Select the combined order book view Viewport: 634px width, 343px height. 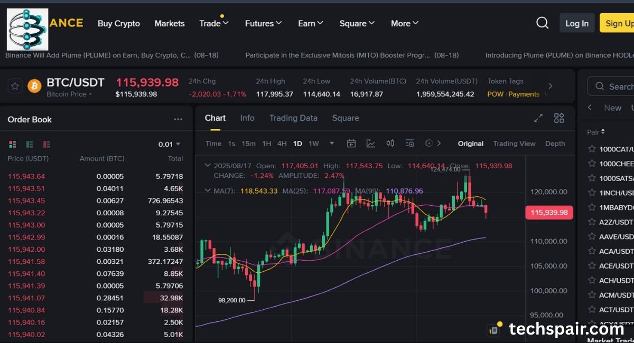(x=13, y=144)
